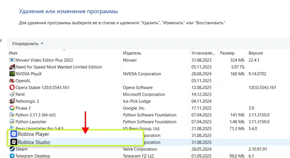
Task: Click install date 12.08.2025
Action: (x=201, y=87)
